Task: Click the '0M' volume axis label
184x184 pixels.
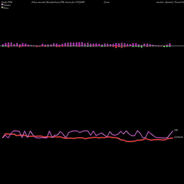Action: click(x=176, y=130)
